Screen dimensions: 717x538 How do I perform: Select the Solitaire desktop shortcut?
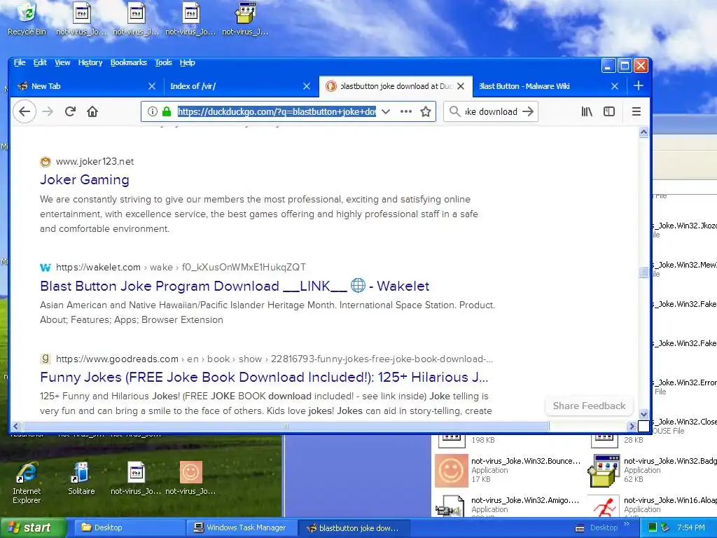[x=81, y=479]
